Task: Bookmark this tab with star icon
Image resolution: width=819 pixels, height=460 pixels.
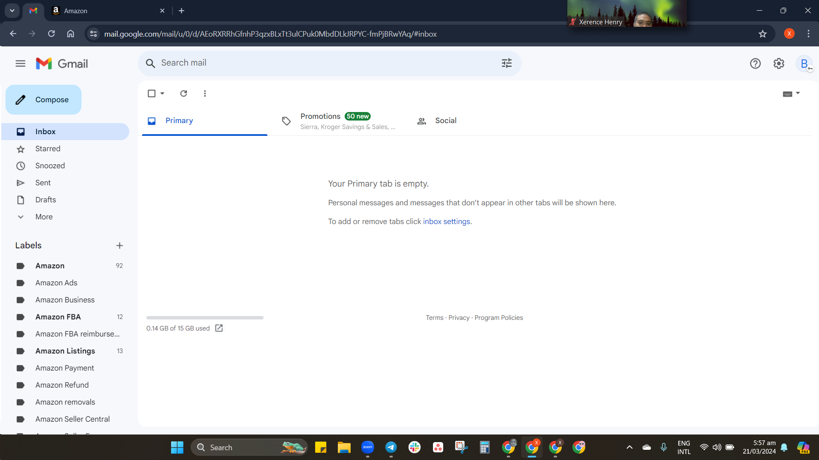Action: pos(763,34)
